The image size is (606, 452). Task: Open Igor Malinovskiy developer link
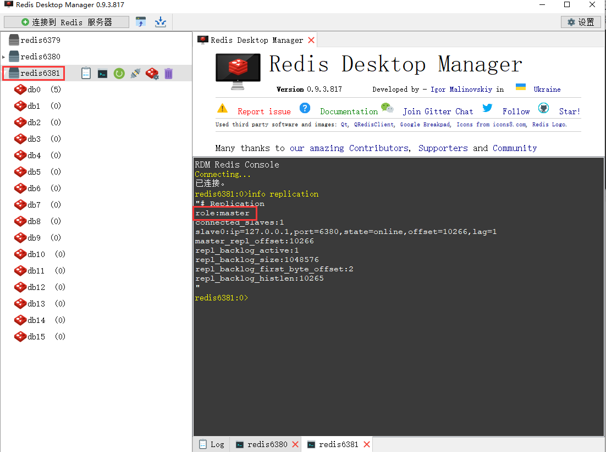point(461,90)
